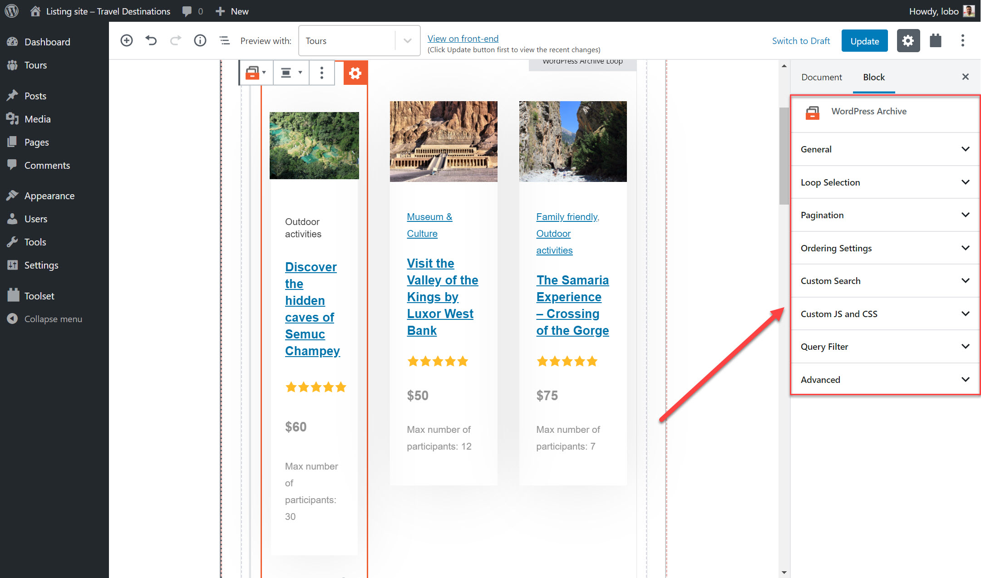Change block type via orange archive icon
The image size is (981, 578).
coord(256,73)
